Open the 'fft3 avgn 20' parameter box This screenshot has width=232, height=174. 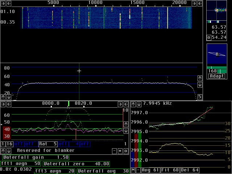[55, 171]
